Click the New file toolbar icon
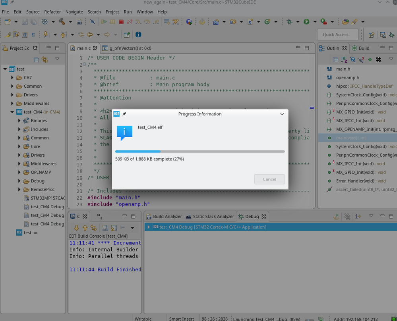Image resolution: width=397 pixels, height=321 pixels. pos(8,22)
